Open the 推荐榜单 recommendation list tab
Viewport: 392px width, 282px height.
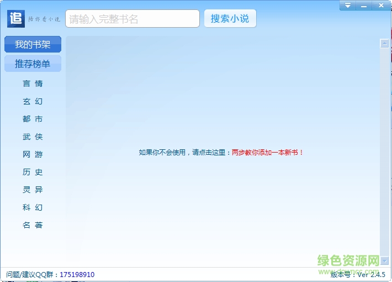(x=33, y=64)
